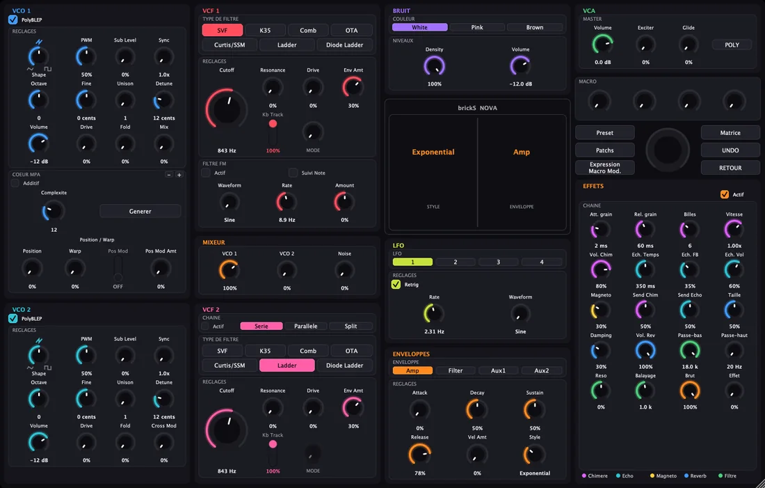Select VCF 1 Diode Ladder filter
This screenshot has height=488, width=765.
tap(344, 45)
